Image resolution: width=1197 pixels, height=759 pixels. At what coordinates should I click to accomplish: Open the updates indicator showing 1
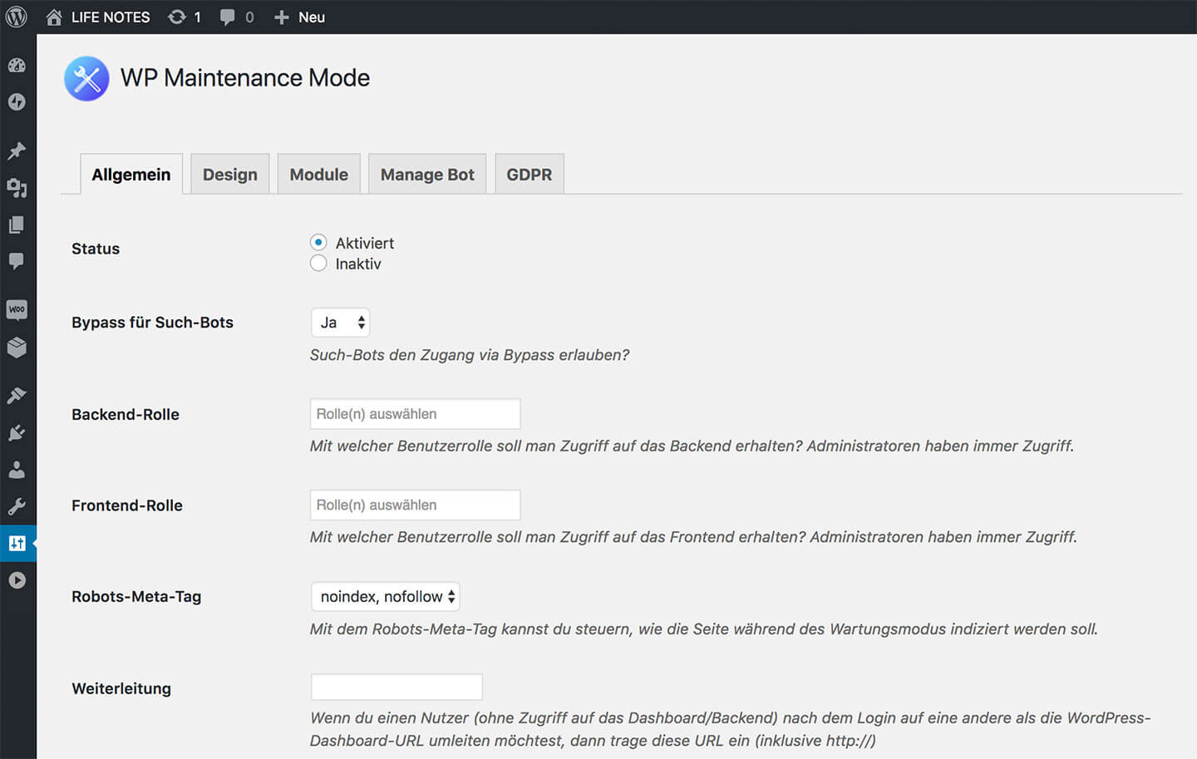184,17
